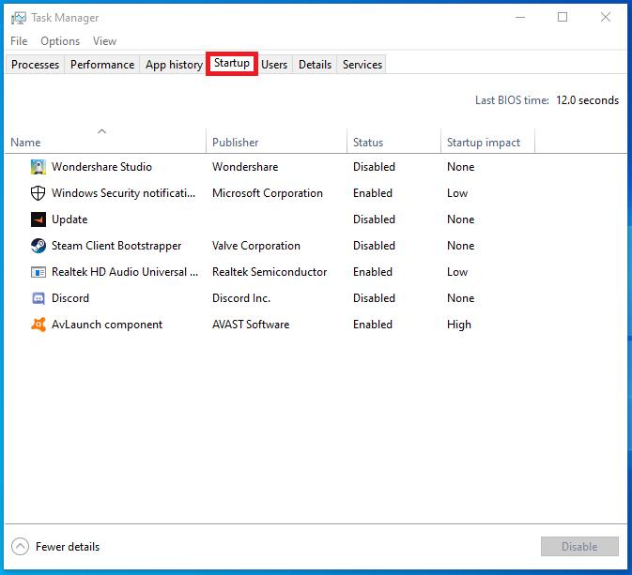632x575 pixels.
Task: Click Enabled status for AvLaunch component
Action: [x=373, y=325]
